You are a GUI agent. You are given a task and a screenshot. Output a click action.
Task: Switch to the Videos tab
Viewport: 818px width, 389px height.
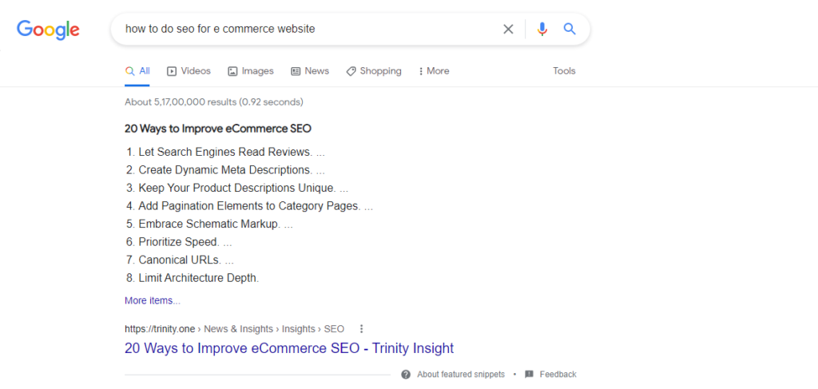pos(189,71)
